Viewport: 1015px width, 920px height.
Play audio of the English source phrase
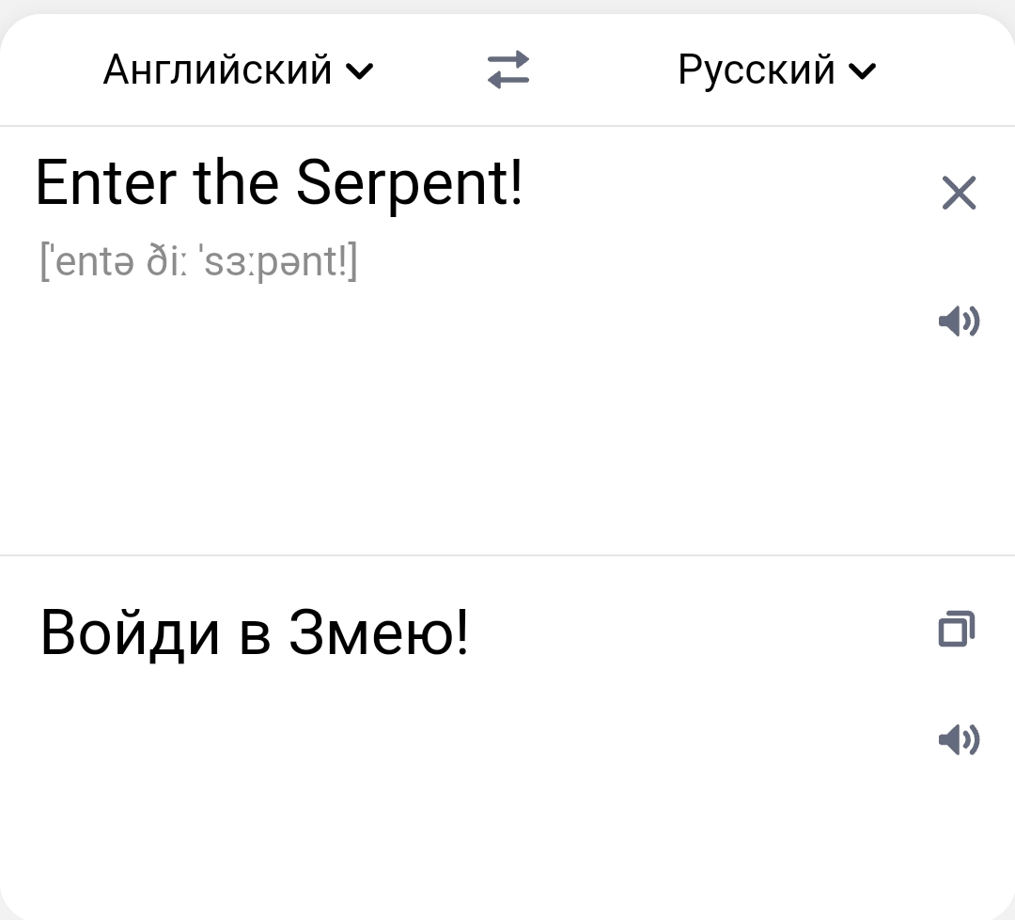coord(959,321)
